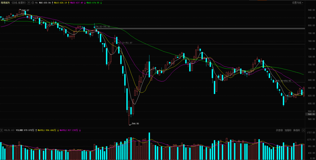The image size is (316, 160).
Task: Click the 海绵城市 index name
Action: [x=5, y=3]
